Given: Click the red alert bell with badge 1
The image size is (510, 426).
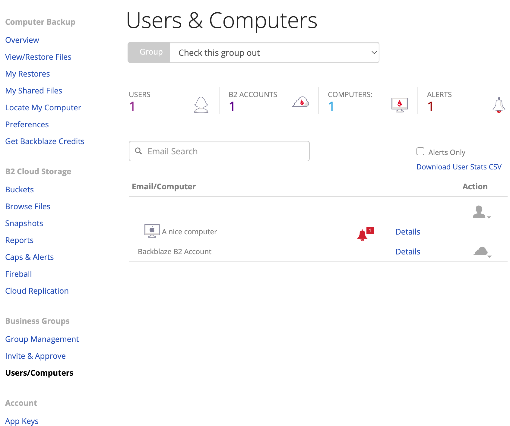Looking at the screenshot, I should coord(365,234).
